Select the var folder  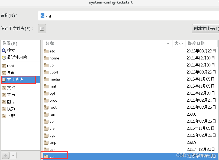130,156
